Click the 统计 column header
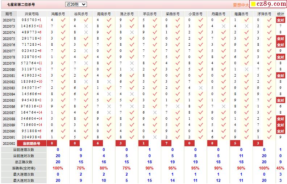287x184 pixels. point(280,14)
